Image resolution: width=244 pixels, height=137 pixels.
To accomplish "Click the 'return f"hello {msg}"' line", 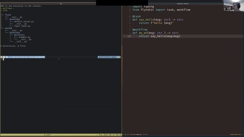I will (156, 23).
